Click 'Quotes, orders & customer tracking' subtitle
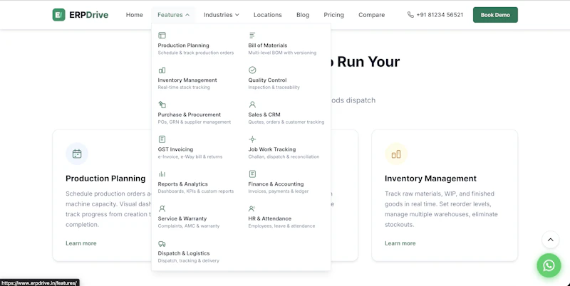Image resolution: width=570 pixels, height=286 pixels. 286,122
